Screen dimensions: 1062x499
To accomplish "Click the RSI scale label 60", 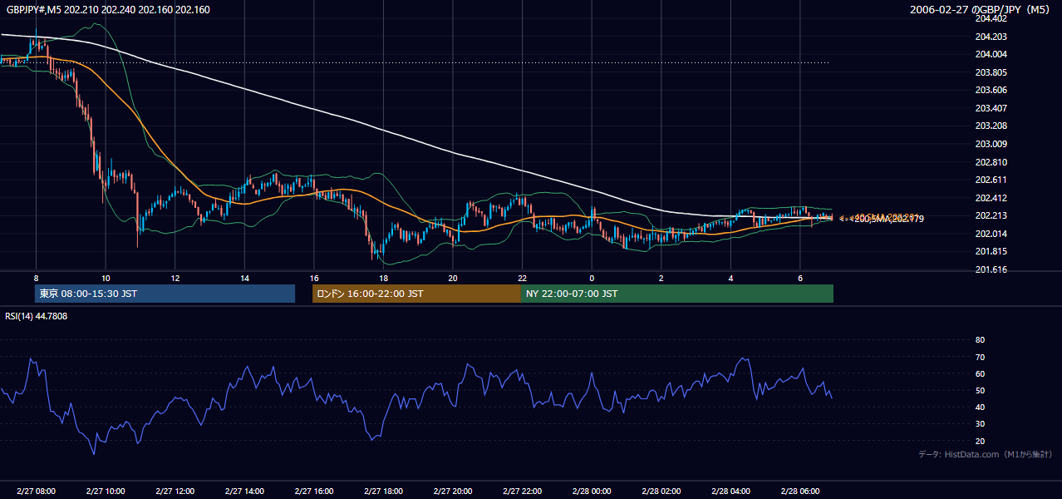I will pyautogui.click(x=980, y=373).
